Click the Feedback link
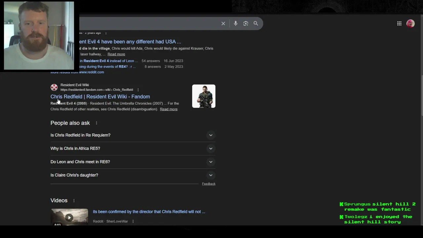The height and width of the screenshot is (238, 423). click(x=209, y=184)
